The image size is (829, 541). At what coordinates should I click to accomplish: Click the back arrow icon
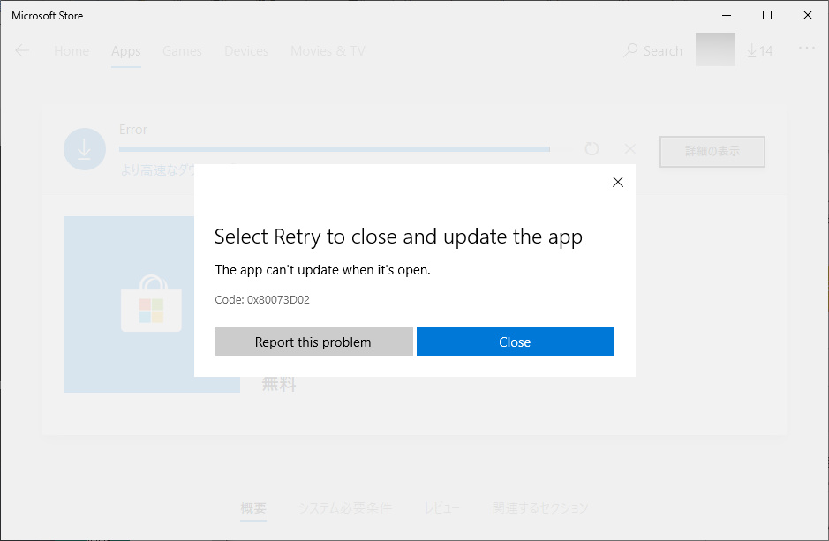[22, 50]
